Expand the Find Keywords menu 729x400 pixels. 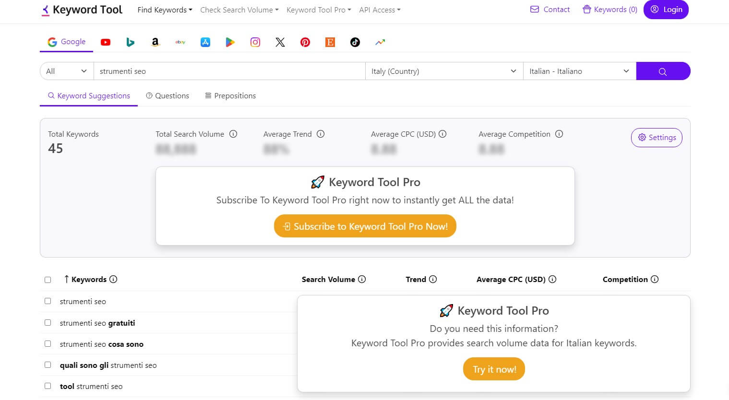pos(165,10)
